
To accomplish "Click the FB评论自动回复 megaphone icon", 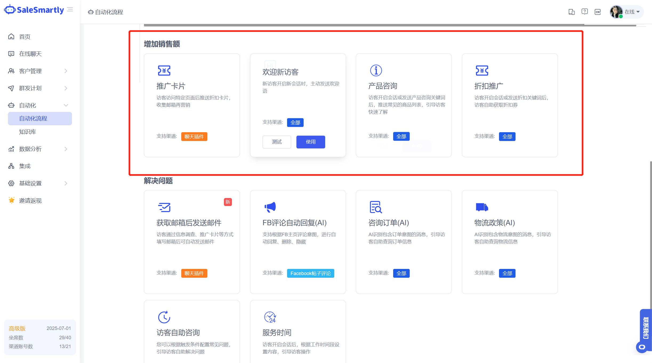I will [x=270, y=207].
